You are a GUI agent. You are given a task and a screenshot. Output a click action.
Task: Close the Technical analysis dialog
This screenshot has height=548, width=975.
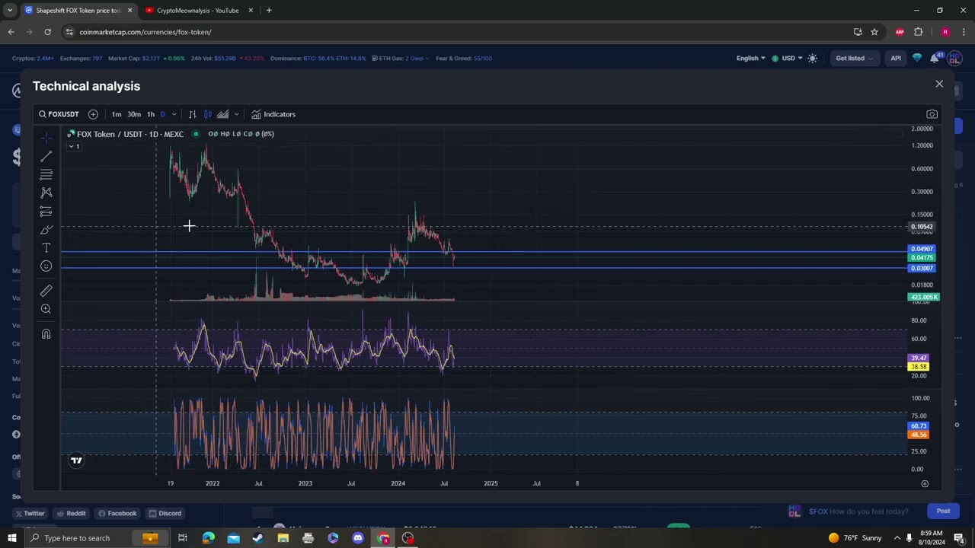point(939,84)
